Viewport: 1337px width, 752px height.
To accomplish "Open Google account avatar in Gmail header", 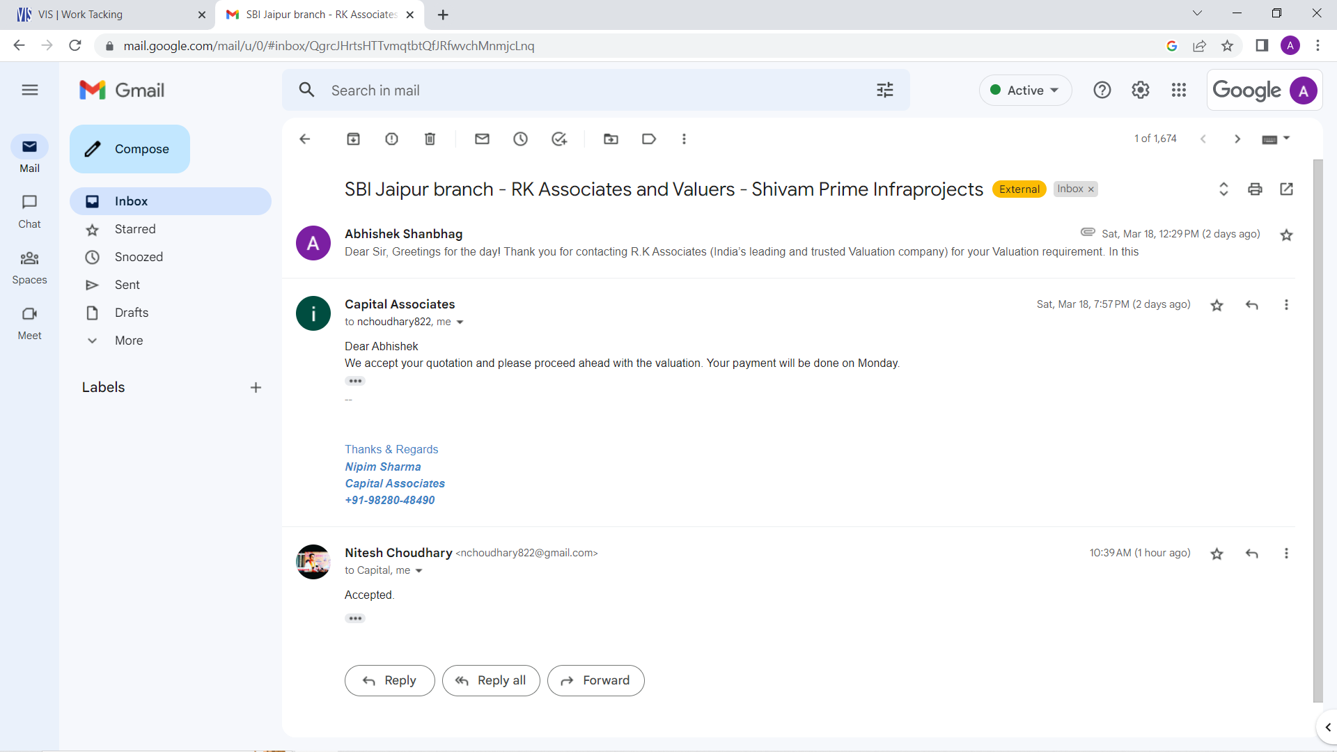I will 1303,91.
